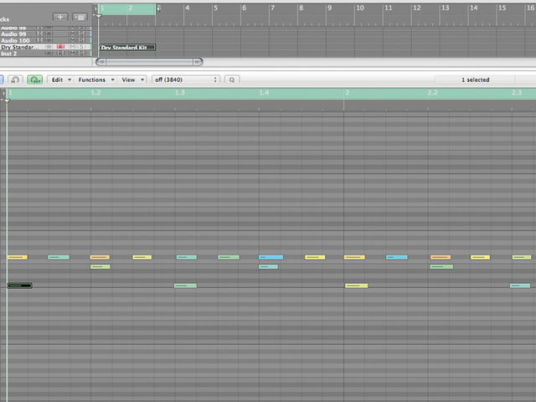
Task: Click the arrange horizontal scrollbar thumb
Action: (149, 62)
